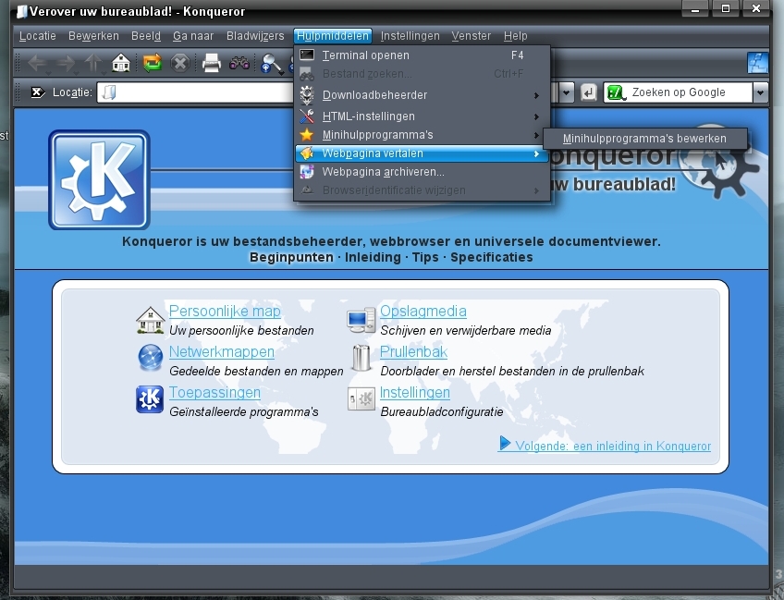The width and height of the screenshot is (784, 600).
Task: Open the Bewerken menu
Action: (93, 36)
